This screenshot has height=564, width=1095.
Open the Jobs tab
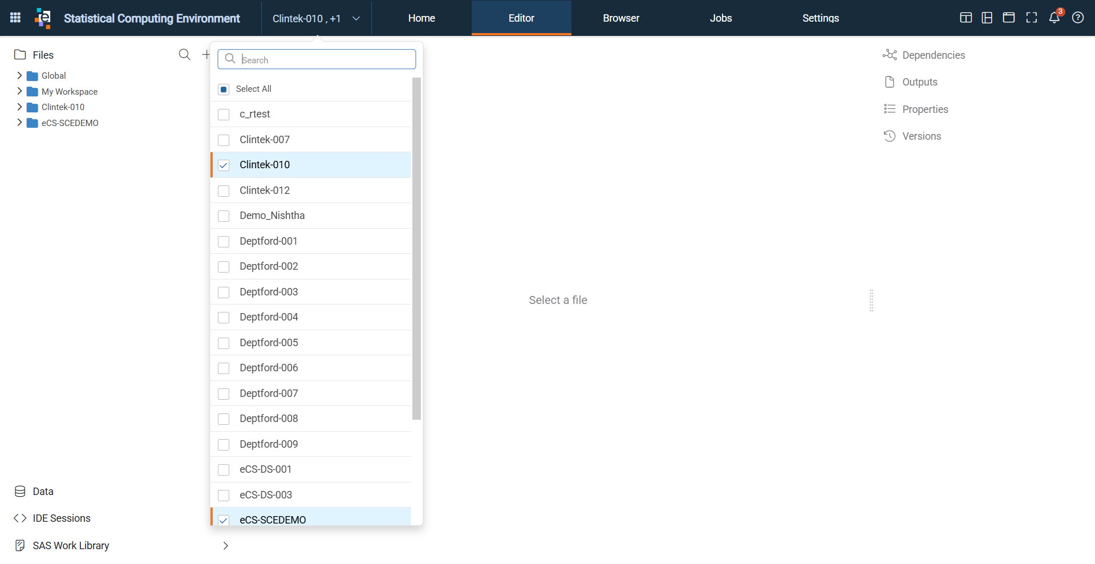coord(721,18)
